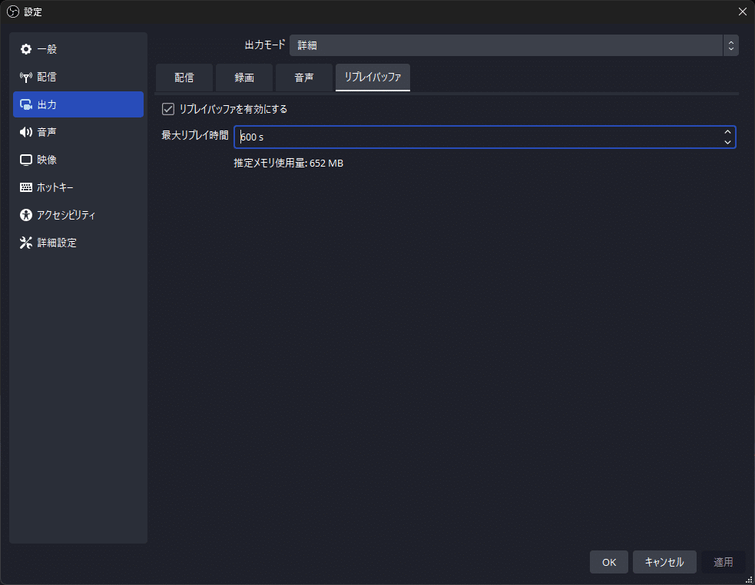The height and width of the screenshot is (585, 755).
Task: Click the antenna icon beside 配信
Action: coord(26,77)
